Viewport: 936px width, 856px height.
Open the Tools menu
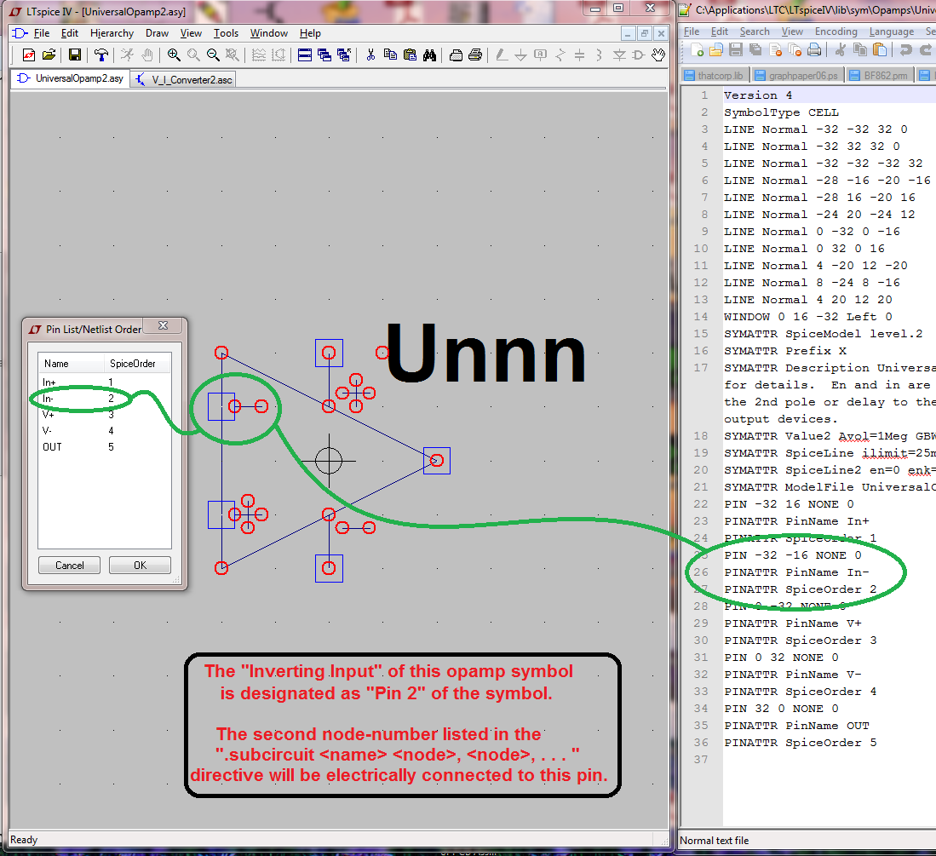(x=227, y=33)
